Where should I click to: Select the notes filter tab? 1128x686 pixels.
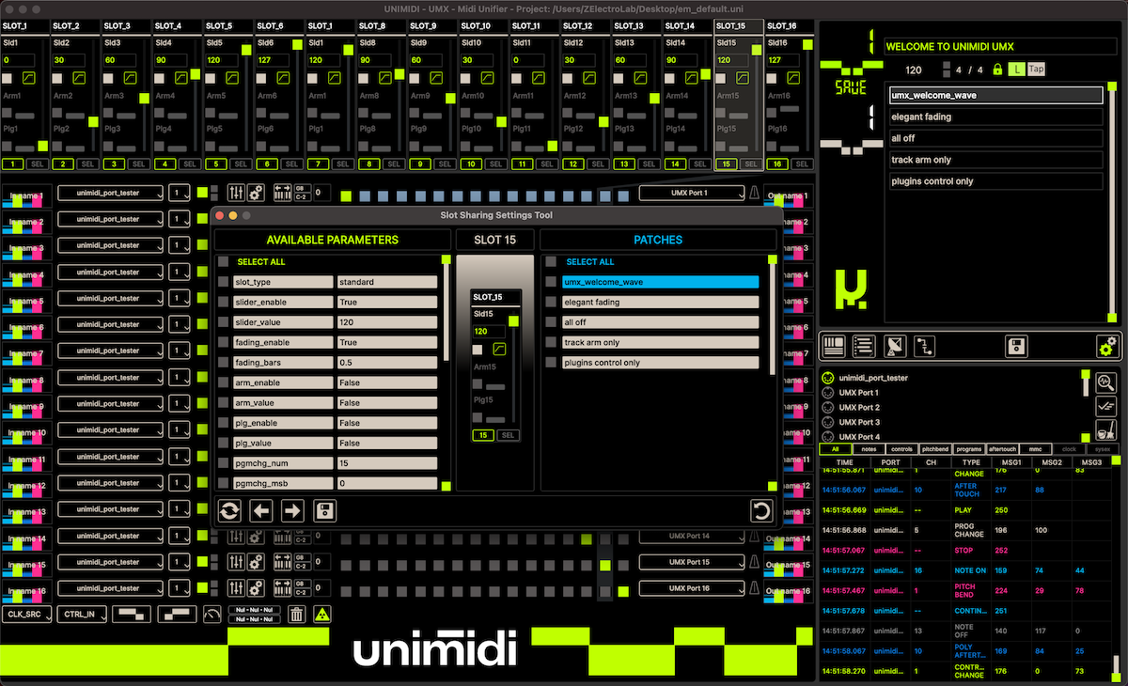869,449
